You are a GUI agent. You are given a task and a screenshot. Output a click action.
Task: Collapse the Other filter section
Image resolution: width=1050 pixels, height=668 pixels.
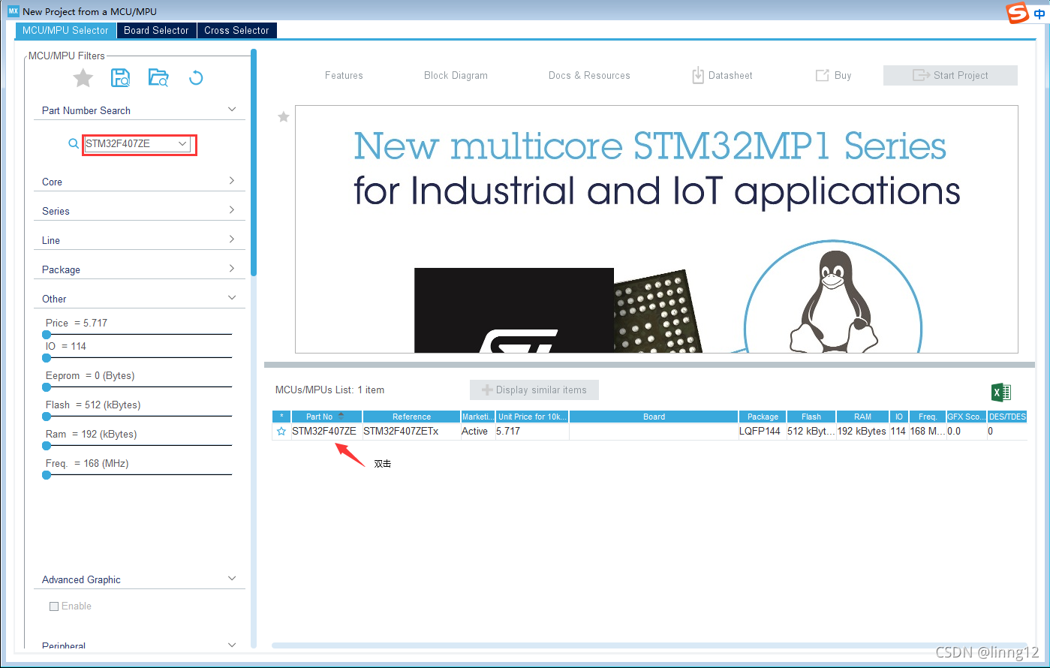232,298
